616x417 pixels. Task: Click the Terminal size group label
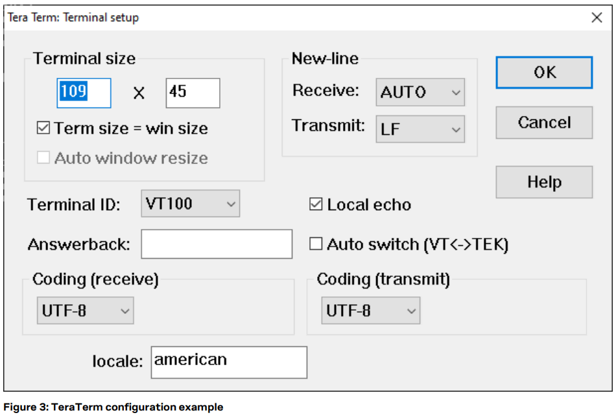click(84, 58)
